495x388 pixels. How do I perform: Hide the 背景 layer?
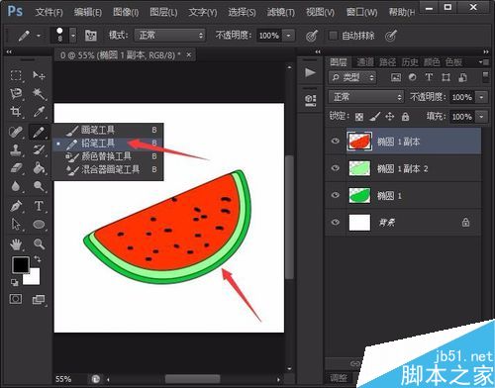(336, 222)
